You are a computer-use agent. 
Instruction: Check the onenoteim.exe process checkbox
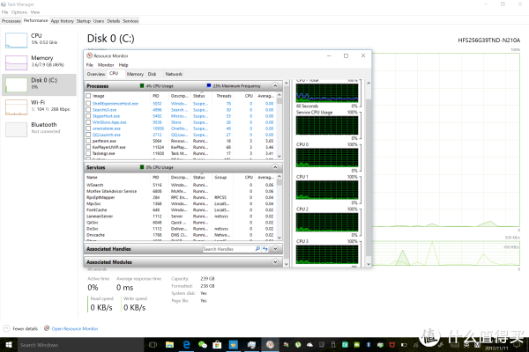click(88, 128)
